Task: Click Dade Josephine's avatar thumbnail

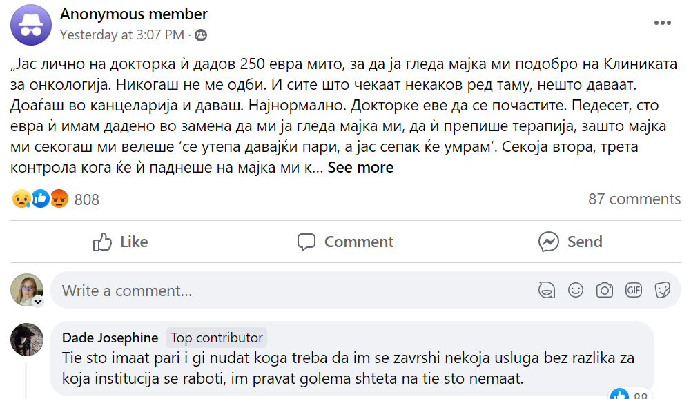Action: coord(27,340)
